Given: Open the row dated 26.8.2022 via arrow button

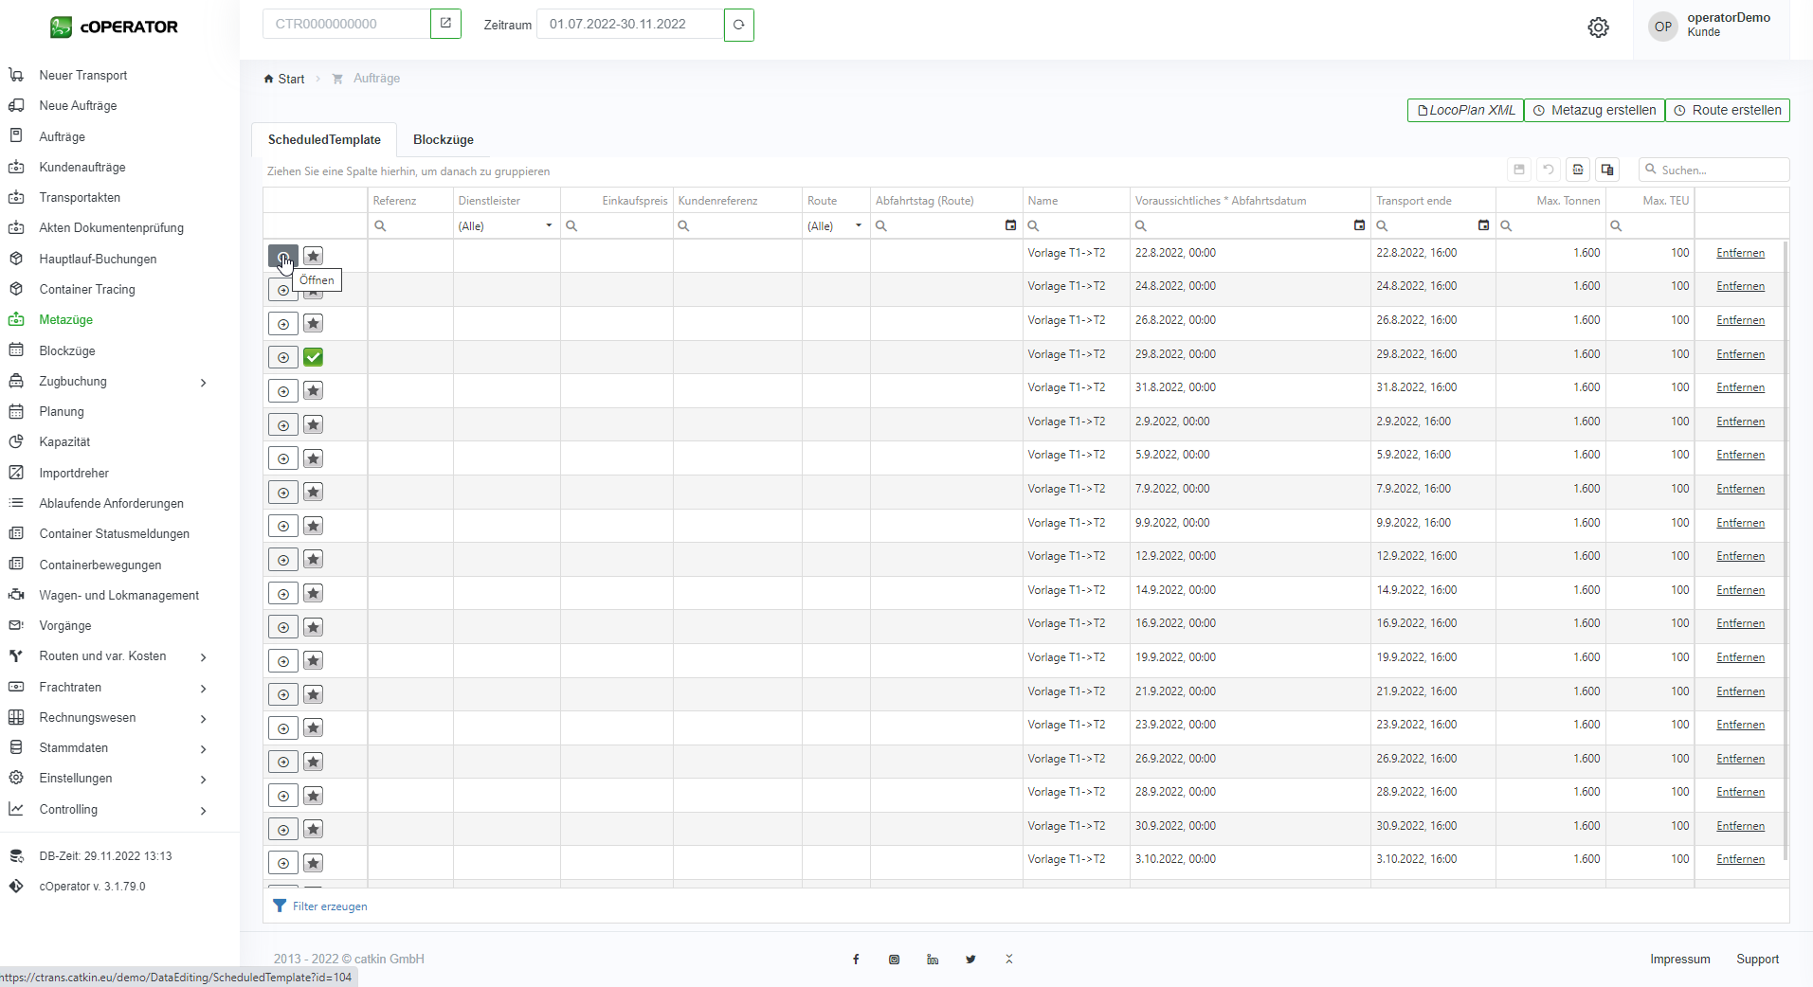Looking at the screenshot, I should [282, 324].
